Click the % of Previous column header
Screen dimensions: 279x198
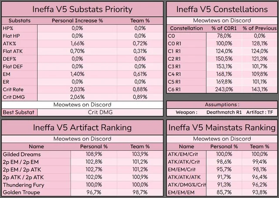coord(259,28)
